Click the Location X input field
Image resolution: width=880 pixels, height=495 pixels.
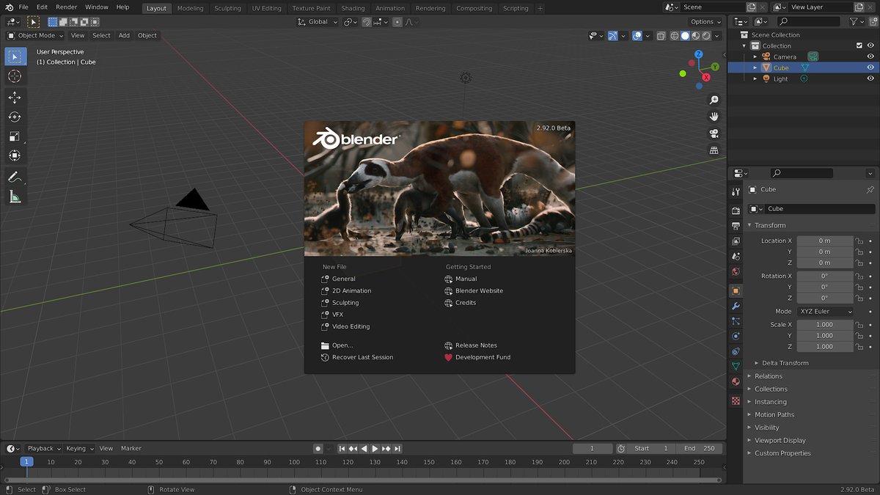824,241
